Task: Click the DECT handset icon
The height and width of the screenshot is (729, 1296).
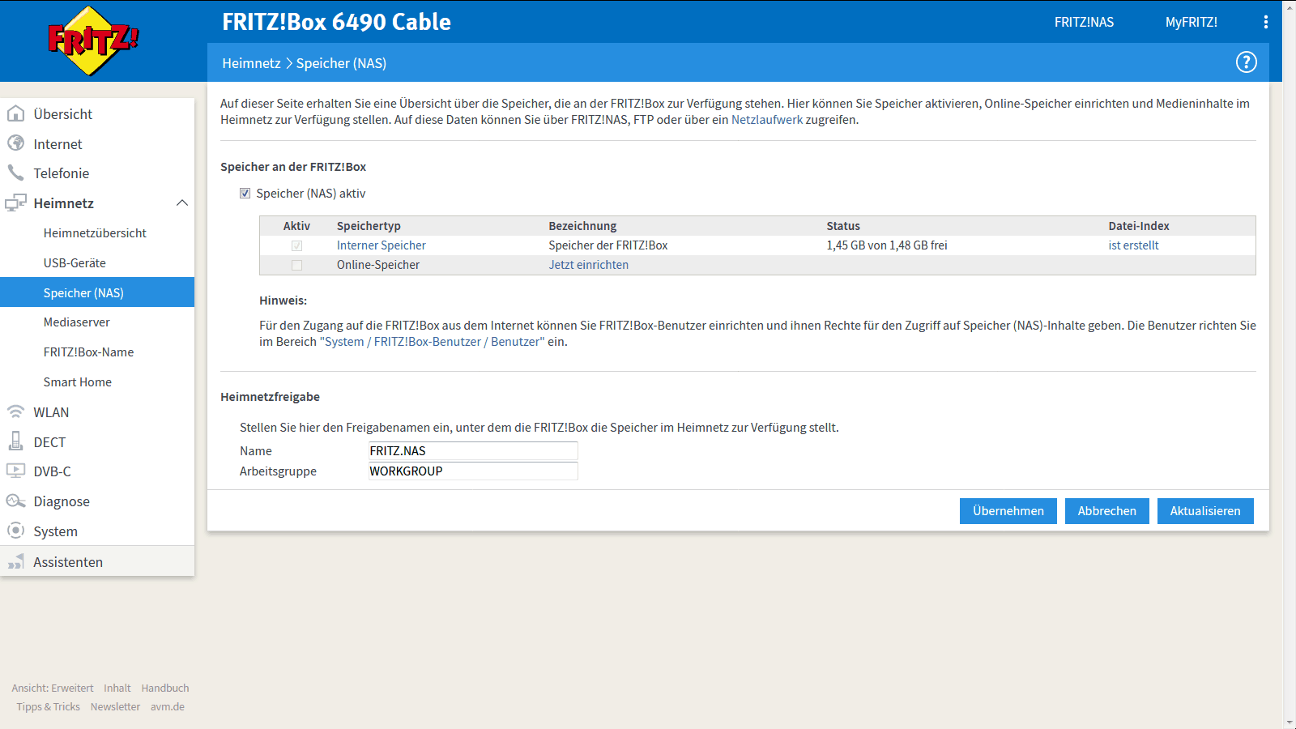Action: [x=15, y=441]
